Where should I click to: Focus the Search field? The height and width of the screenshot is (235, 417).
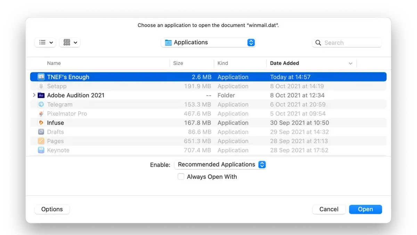[x=347, y=43]
